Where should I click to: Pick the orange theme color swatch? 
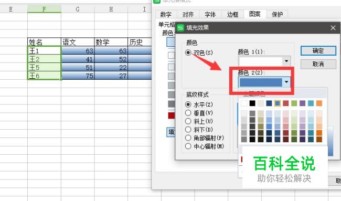[x=319, y=103]
